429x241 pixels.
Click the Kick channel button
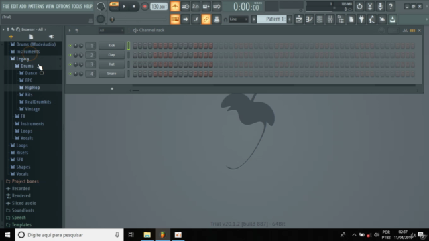click(112, 46)
